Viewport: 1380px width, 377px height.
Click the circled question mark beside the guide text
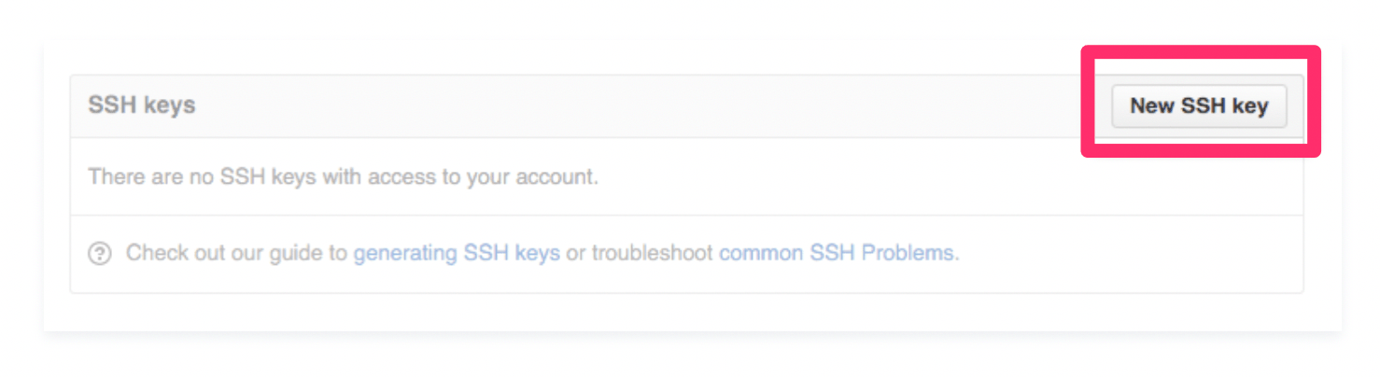click(x=100, y=253)
